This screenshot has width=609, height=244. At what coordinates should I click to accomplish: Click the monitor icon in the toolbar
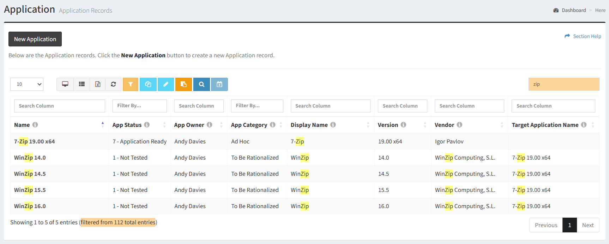(65, 84)
